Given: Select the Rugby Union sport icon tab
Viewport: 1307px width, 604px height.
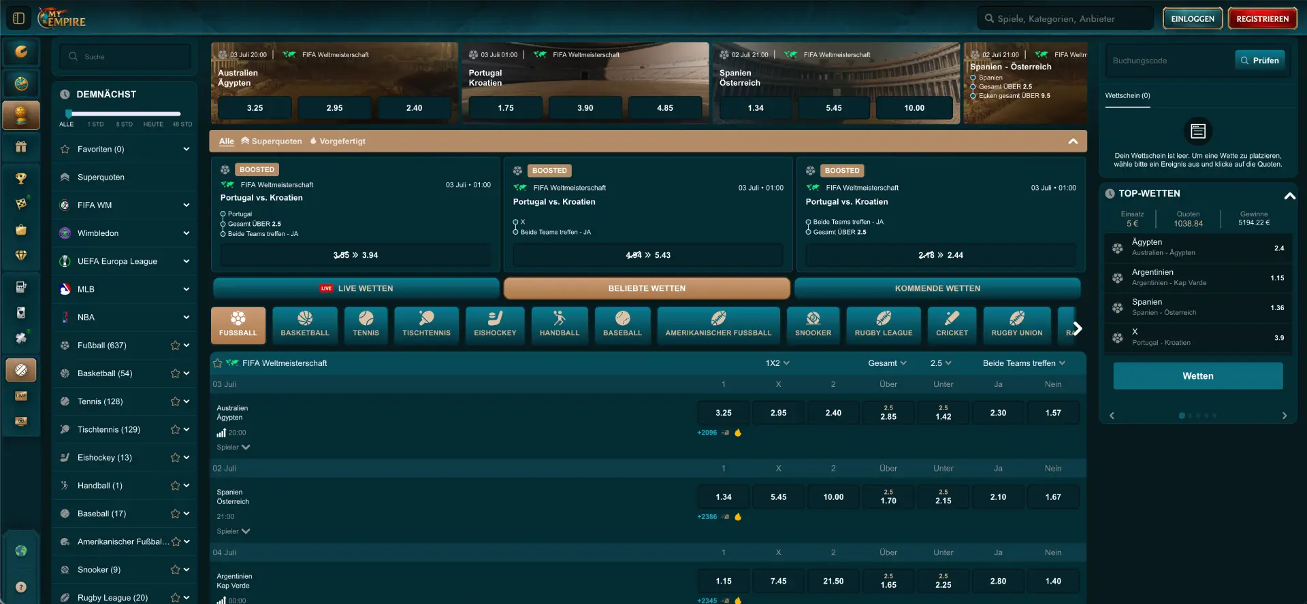Looking at the screenshot, I should point(1016,325).
